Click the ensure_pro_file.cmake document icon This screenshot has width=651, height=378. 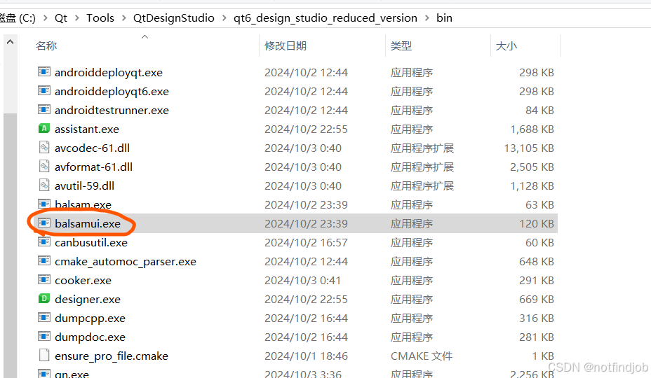pyautogui.click(x=44, y=355)
